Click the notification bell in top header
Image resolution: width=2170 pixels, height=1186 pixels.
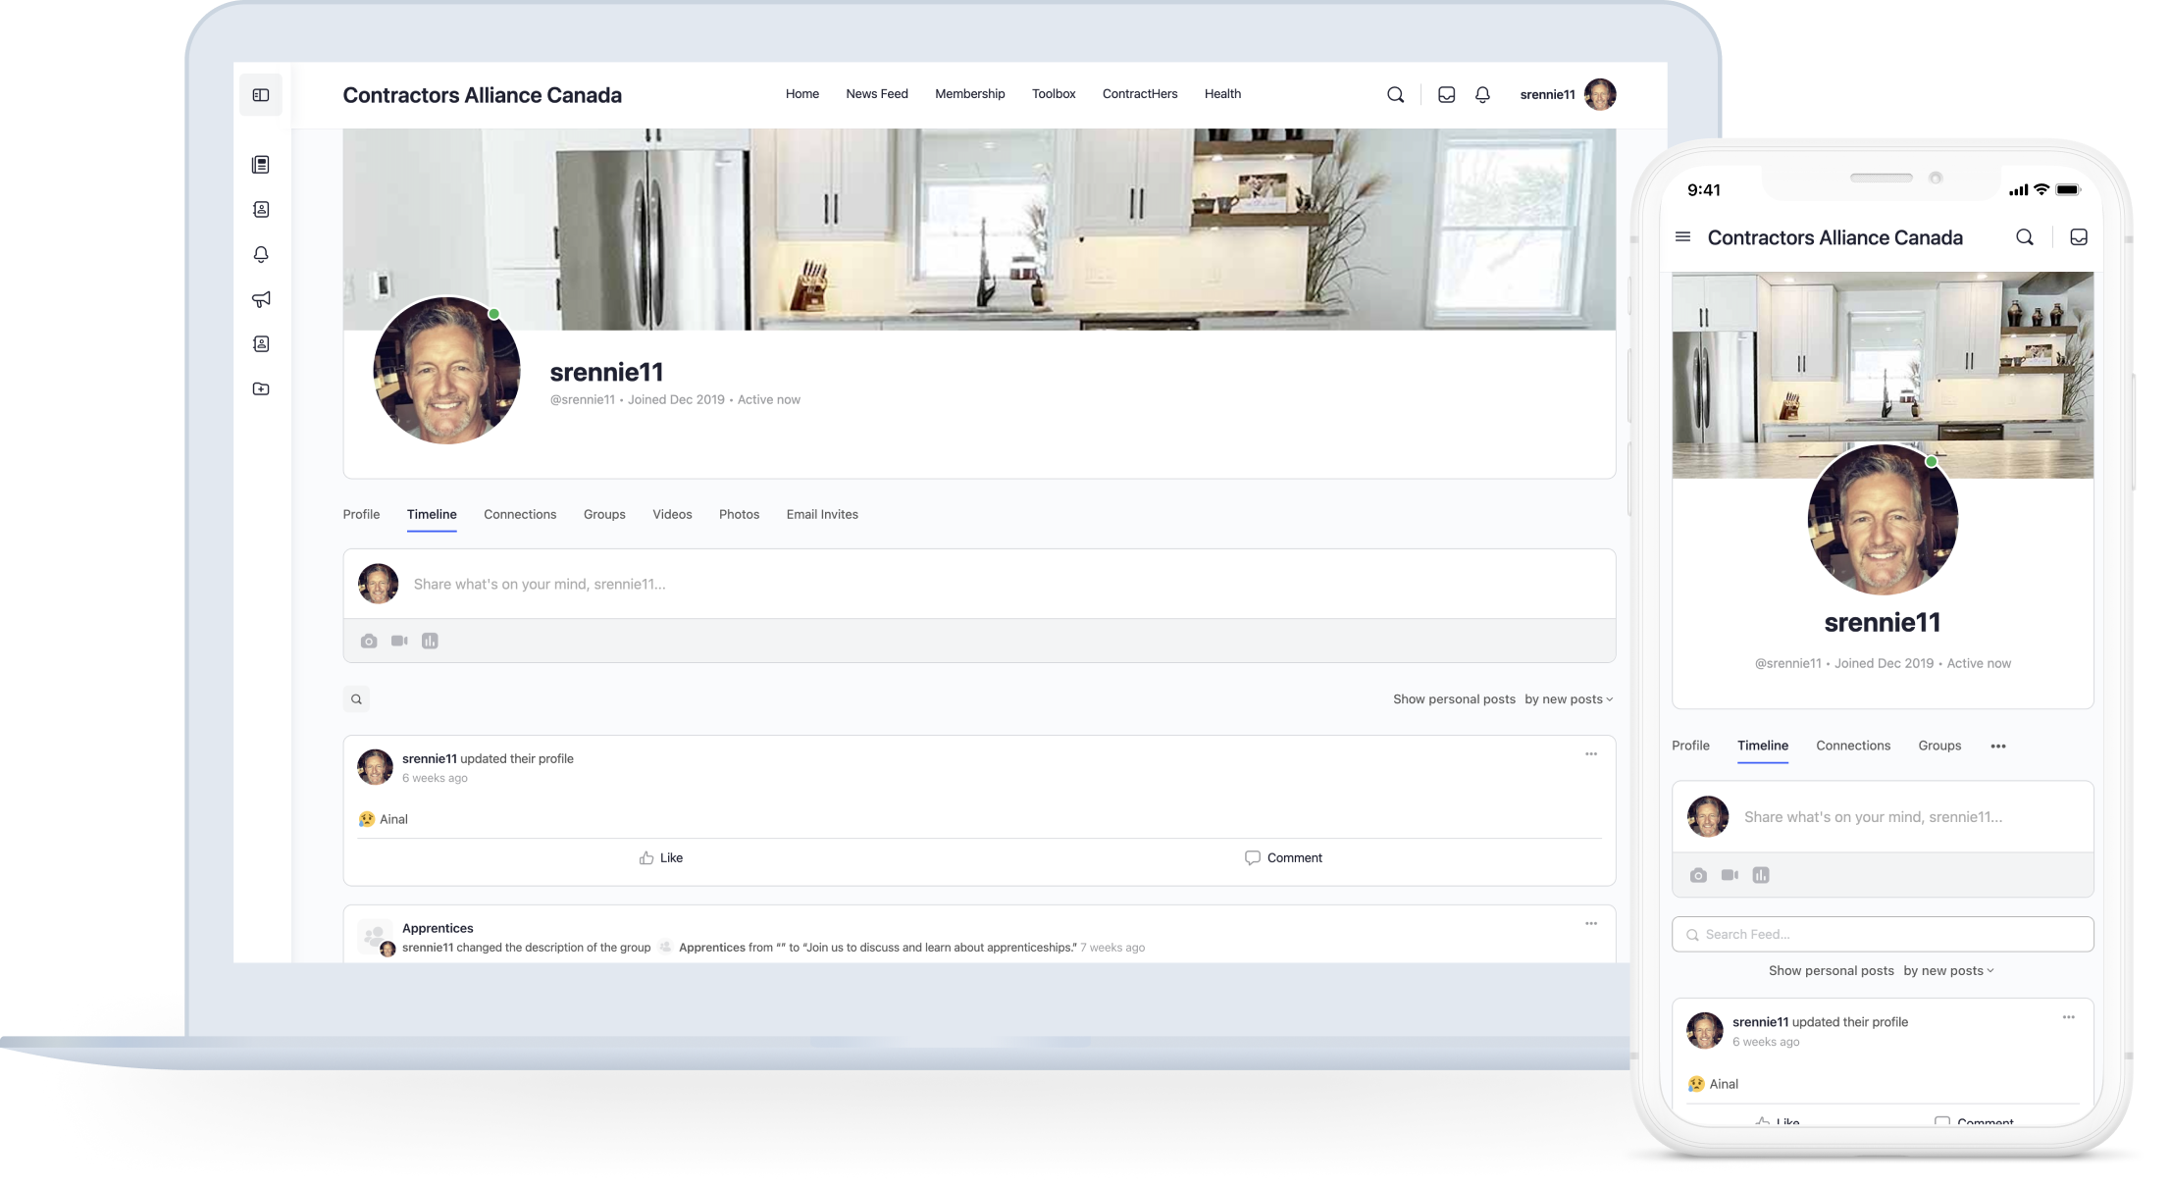[1482, 95]
